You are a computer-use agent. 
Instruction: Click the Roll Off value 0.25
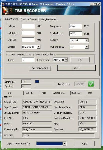37,118
